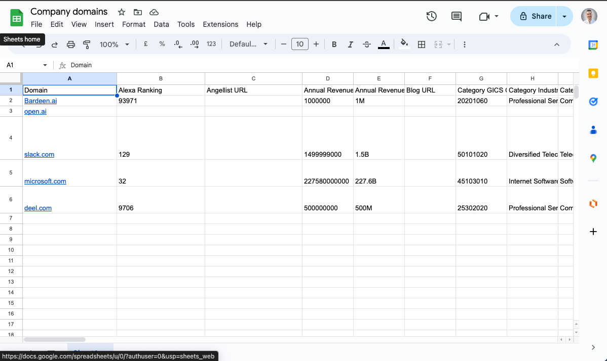Open the deel.com link
The width and height of the screenshot is (607, 361).
coord(37,208)
